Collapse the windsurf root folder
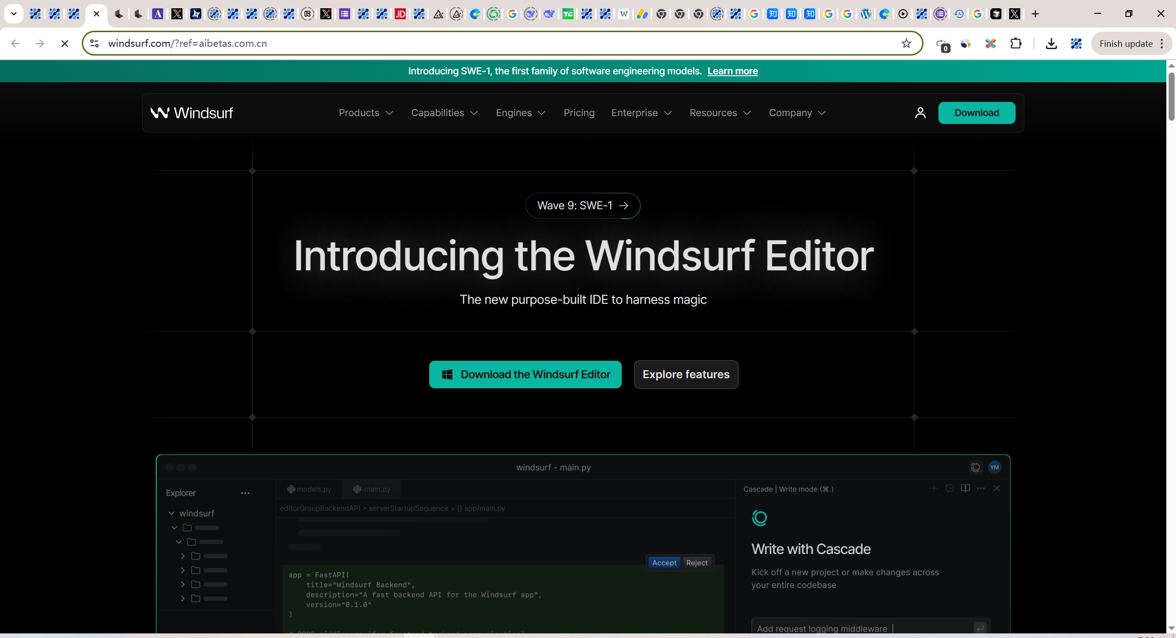 pyautogui.click(x=171, y=513)
